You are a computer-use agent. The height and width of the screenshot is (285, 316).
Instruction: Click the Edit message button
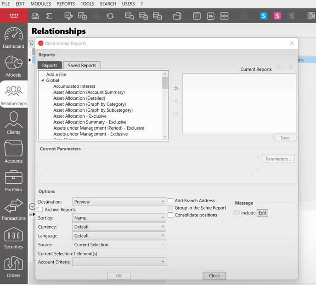click(x=262, y=213)
